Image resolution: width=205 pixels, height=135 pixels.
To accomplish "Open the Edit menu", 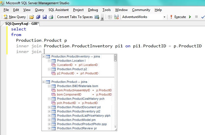I will 16,10.
